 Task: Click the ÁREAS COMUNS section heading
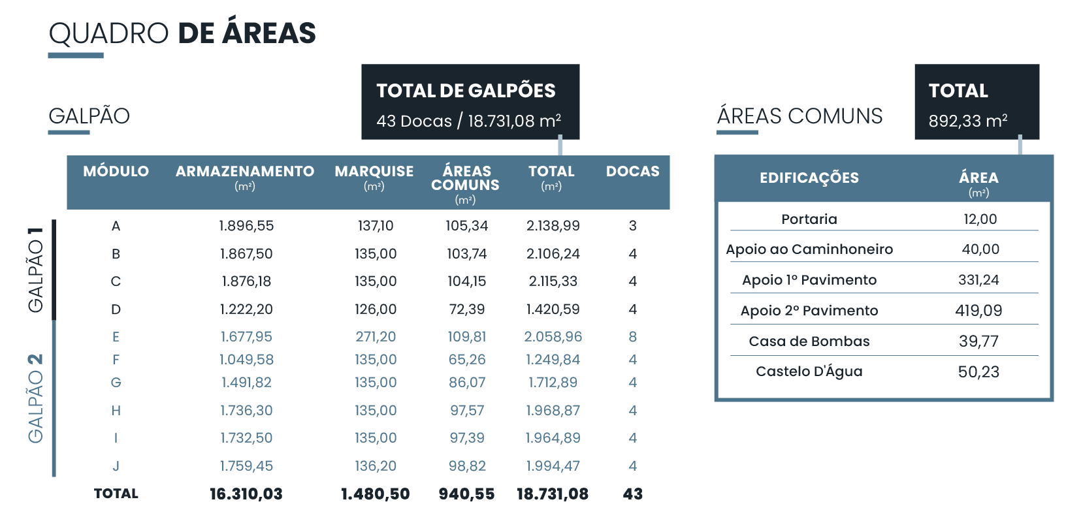coord(799,116)
